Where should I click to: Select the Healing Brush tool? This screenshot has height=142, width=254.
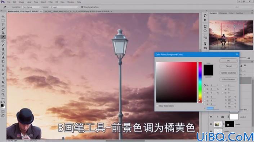click(x=3, y=41)
